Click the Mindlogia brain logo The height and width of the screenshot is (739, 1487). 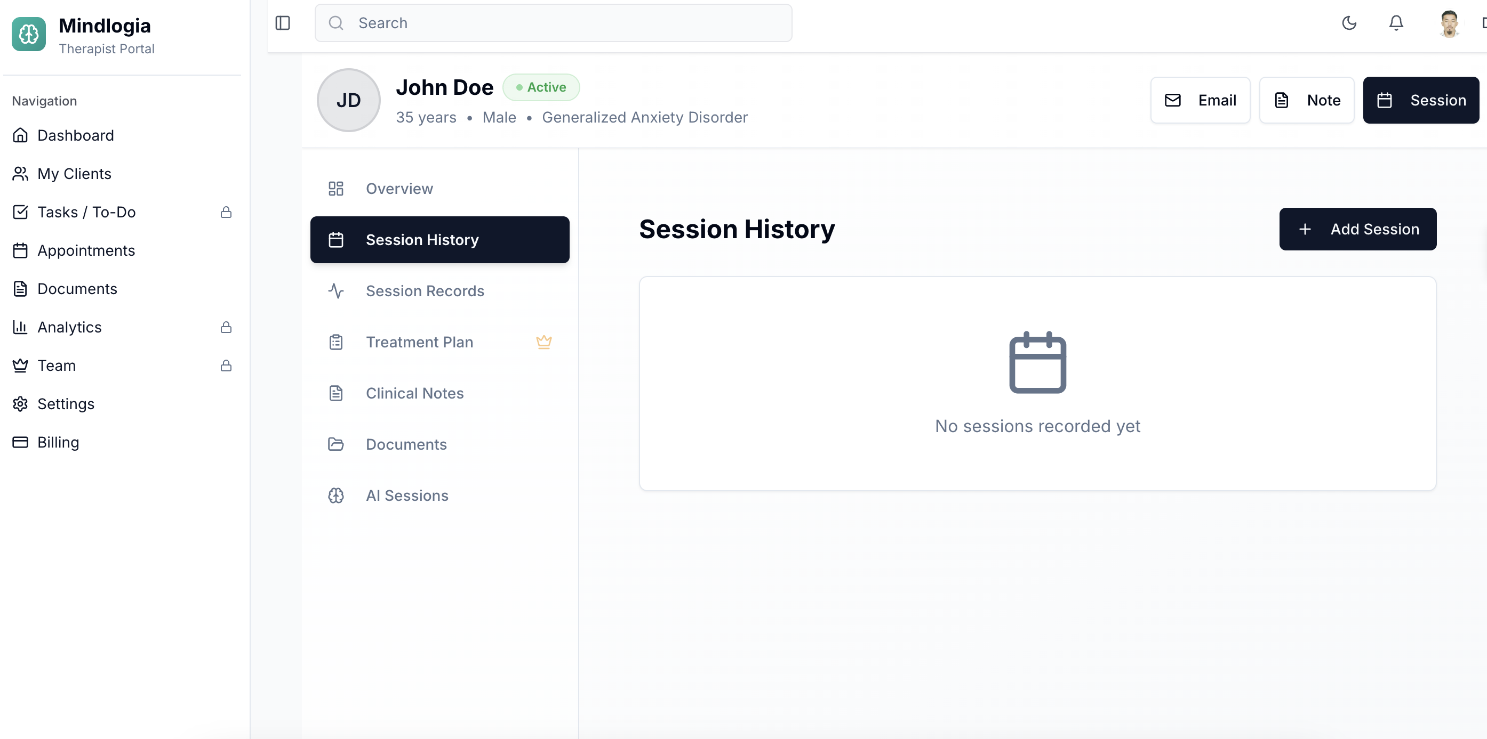(x=29, y=34)
